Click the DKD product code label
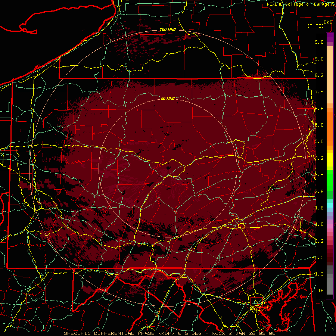 click(328, 22)
